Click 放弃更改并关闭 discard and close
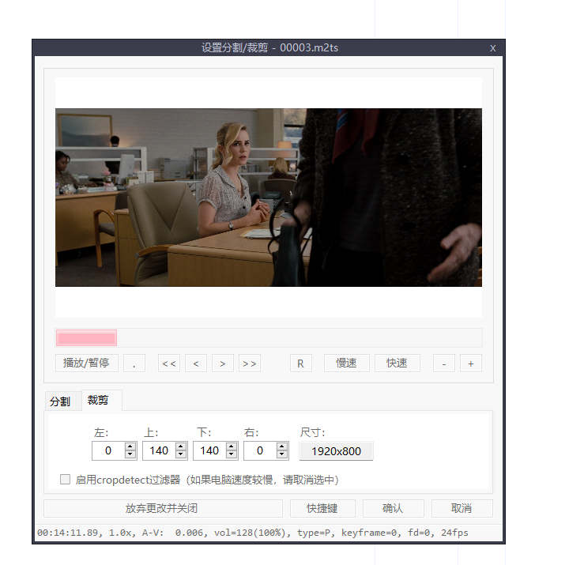This screenshot has width=569, height=565. click(163, 508)
